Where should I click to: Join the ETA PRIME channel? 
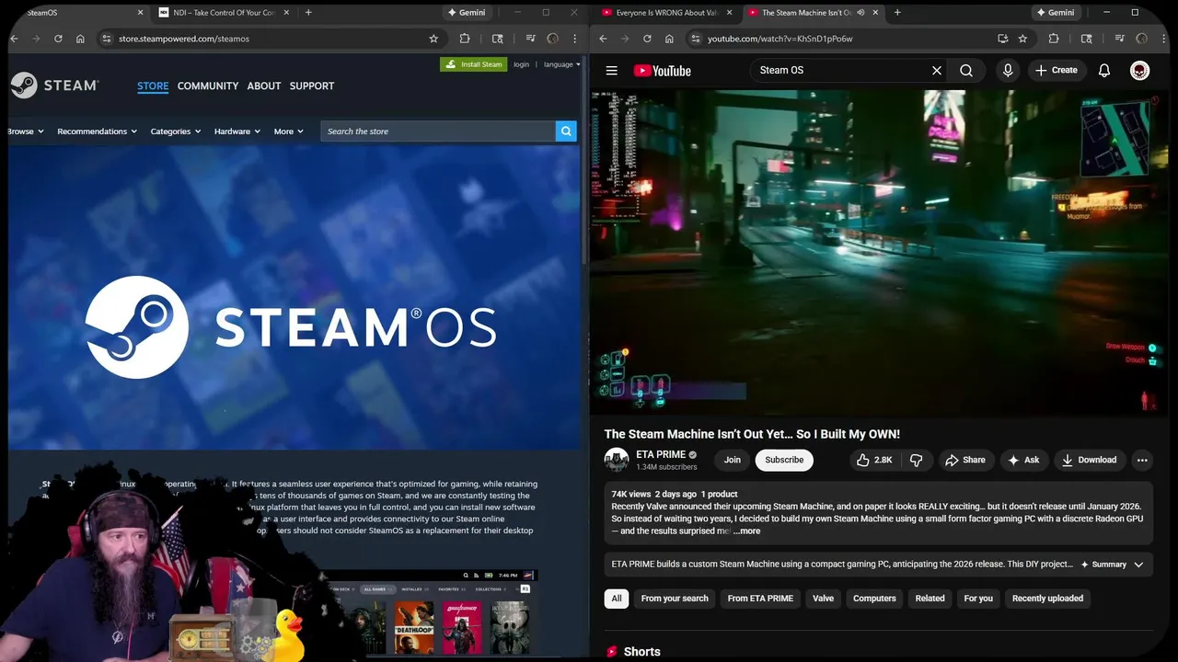coord(732,460)
